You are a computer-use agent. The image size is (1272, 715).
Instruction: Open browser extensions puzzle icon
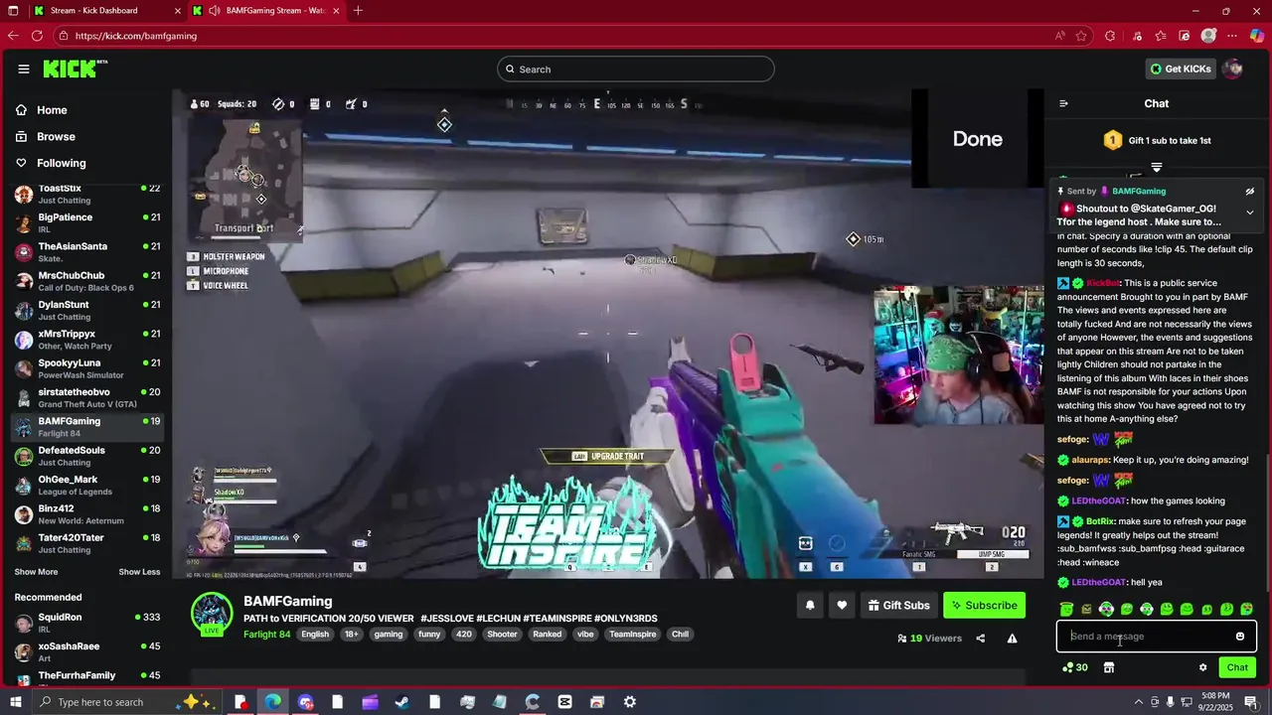pyautogui.click(x=1110, y=36)
